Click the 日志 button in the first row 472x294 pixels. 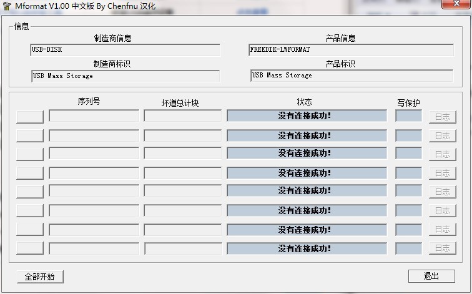click(443, 117)
